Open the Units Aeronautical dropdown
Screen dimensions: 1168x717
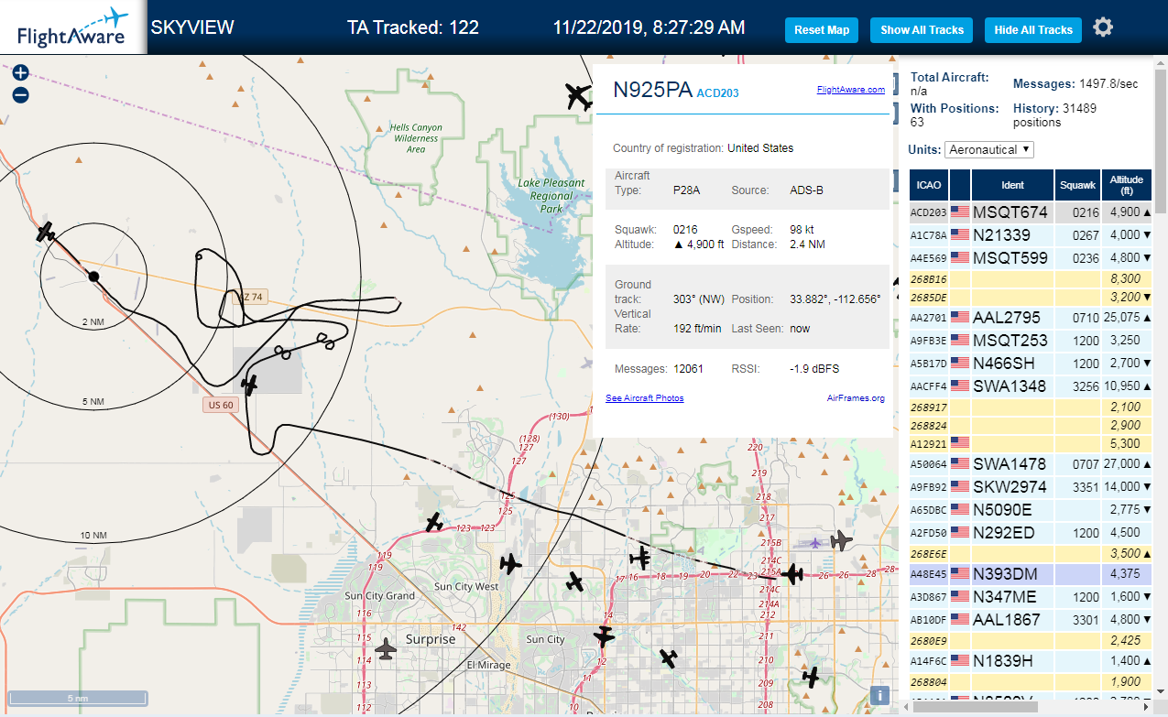[x=989, y=149]
